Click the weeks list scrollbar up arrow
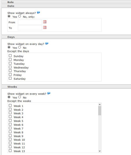 (100, 105)
